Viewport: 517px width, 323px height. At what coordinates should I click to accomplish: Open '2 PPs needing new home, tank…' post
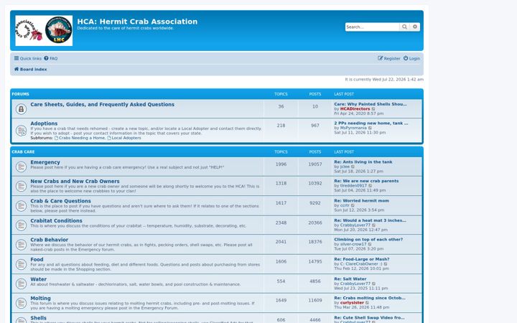[x=371, y=123]
